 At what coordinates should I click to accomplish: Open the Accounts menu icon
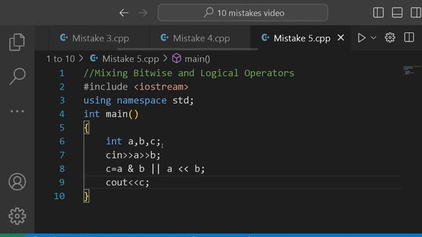click(x=17, y=182)
